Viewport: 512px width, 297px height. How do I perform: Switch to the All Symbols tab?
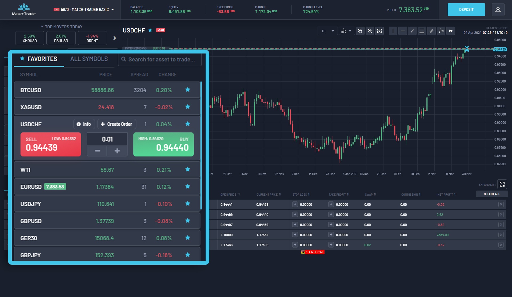click(x=89, y=59)
